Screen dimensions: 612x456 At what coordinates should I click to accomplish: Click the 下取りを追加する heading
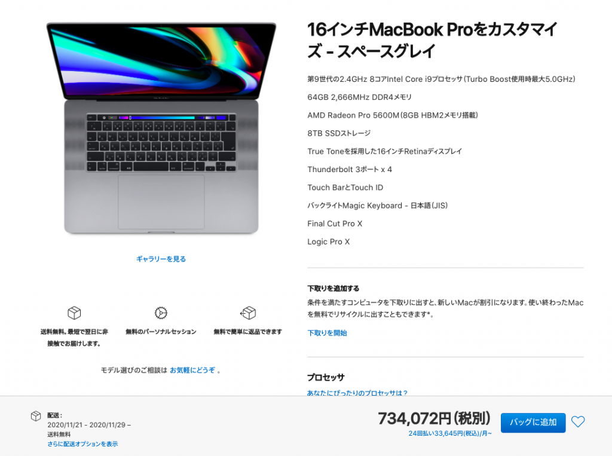(333, 289)
